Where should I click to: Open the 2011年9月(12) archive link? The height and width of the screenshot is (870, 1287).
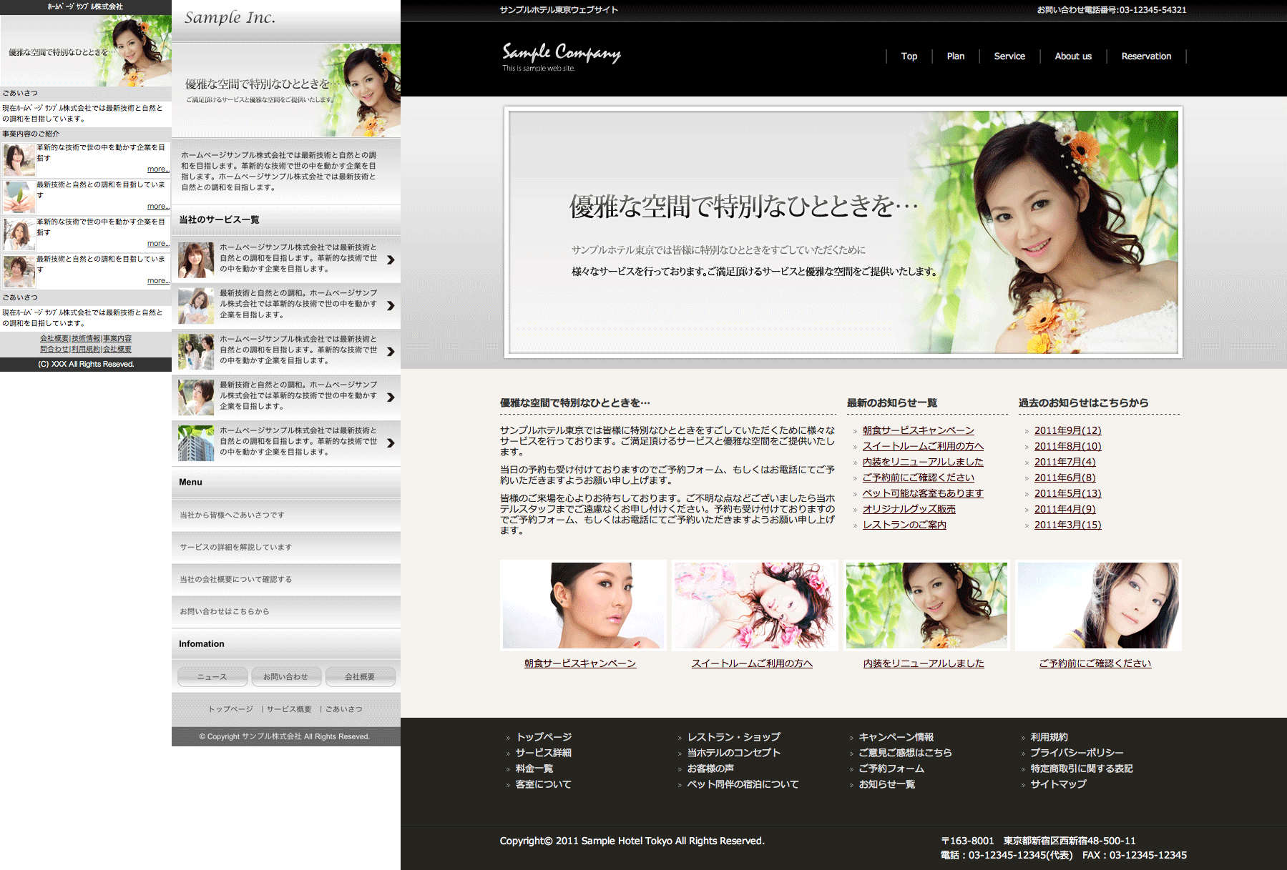[x=1067, y=430]
